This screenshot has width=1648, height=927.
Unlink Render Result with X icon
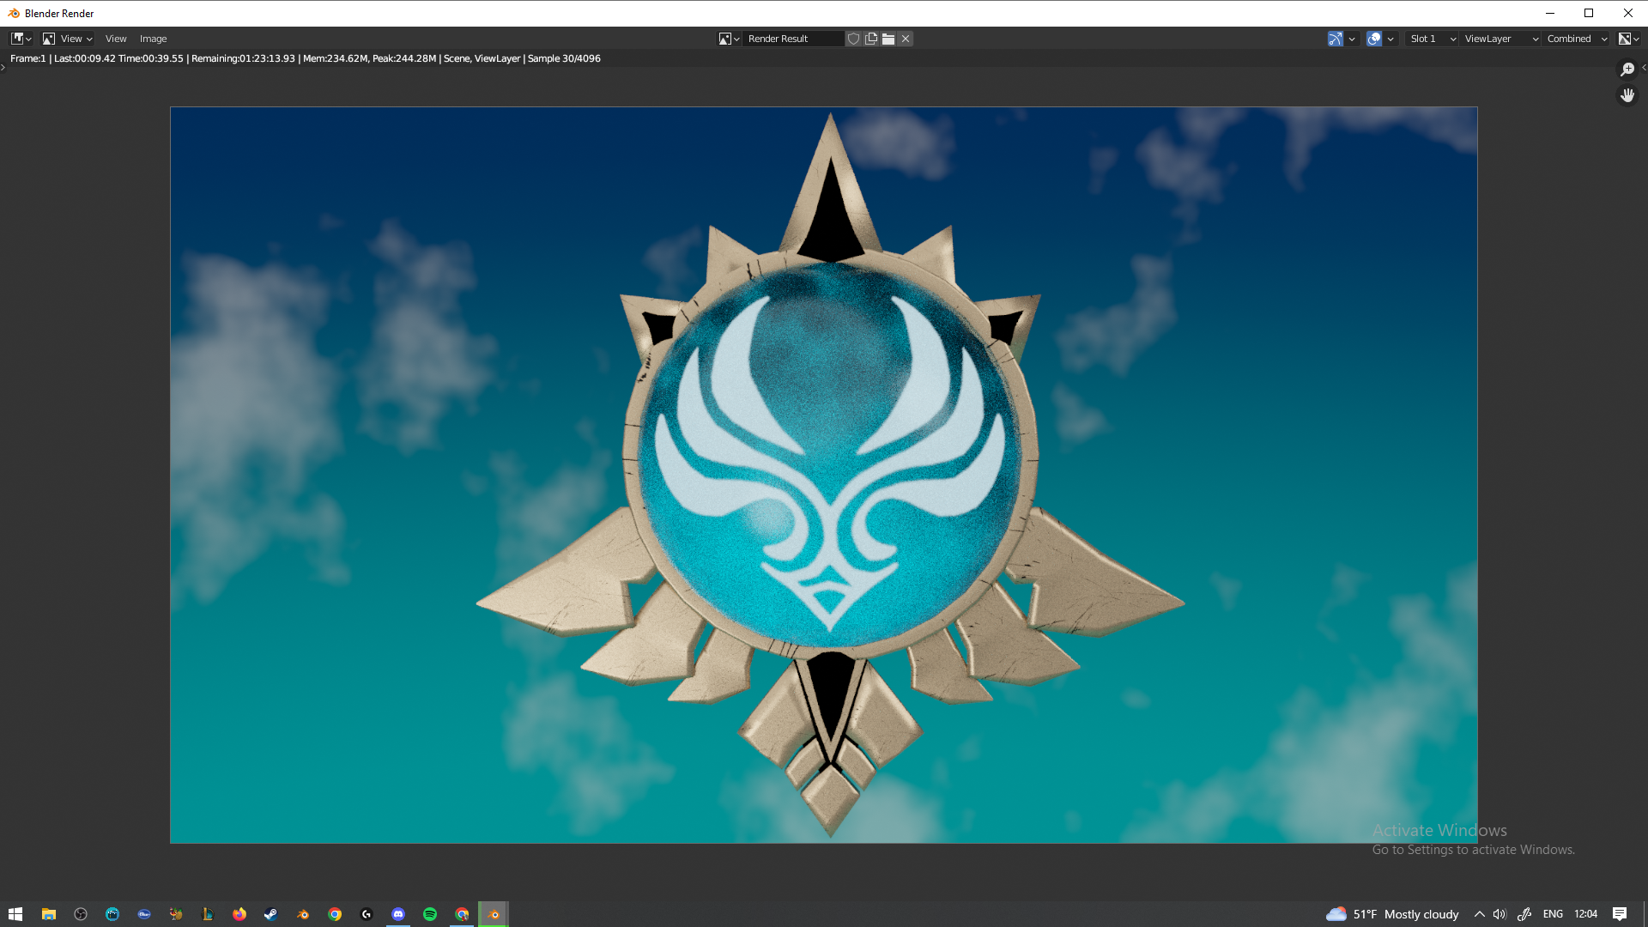point(906,39)
